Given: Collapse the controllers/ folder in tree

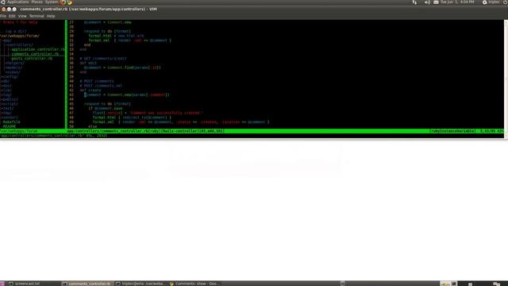Looking at the screenshot, I should (19, 45).
